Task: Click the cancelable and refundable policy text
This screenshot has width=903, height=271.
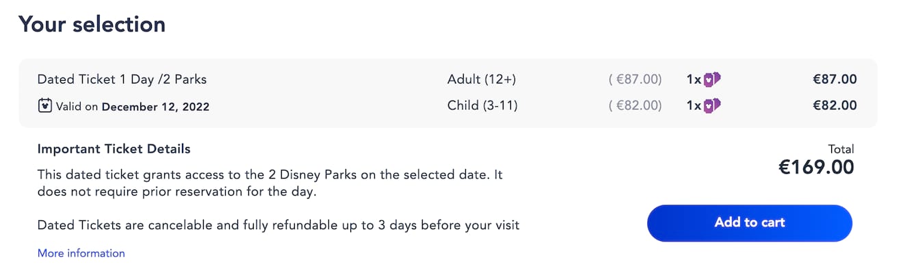Action: 278,224
